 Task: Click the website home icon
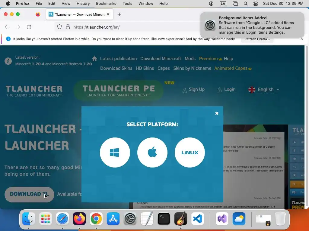coord(94,59)
